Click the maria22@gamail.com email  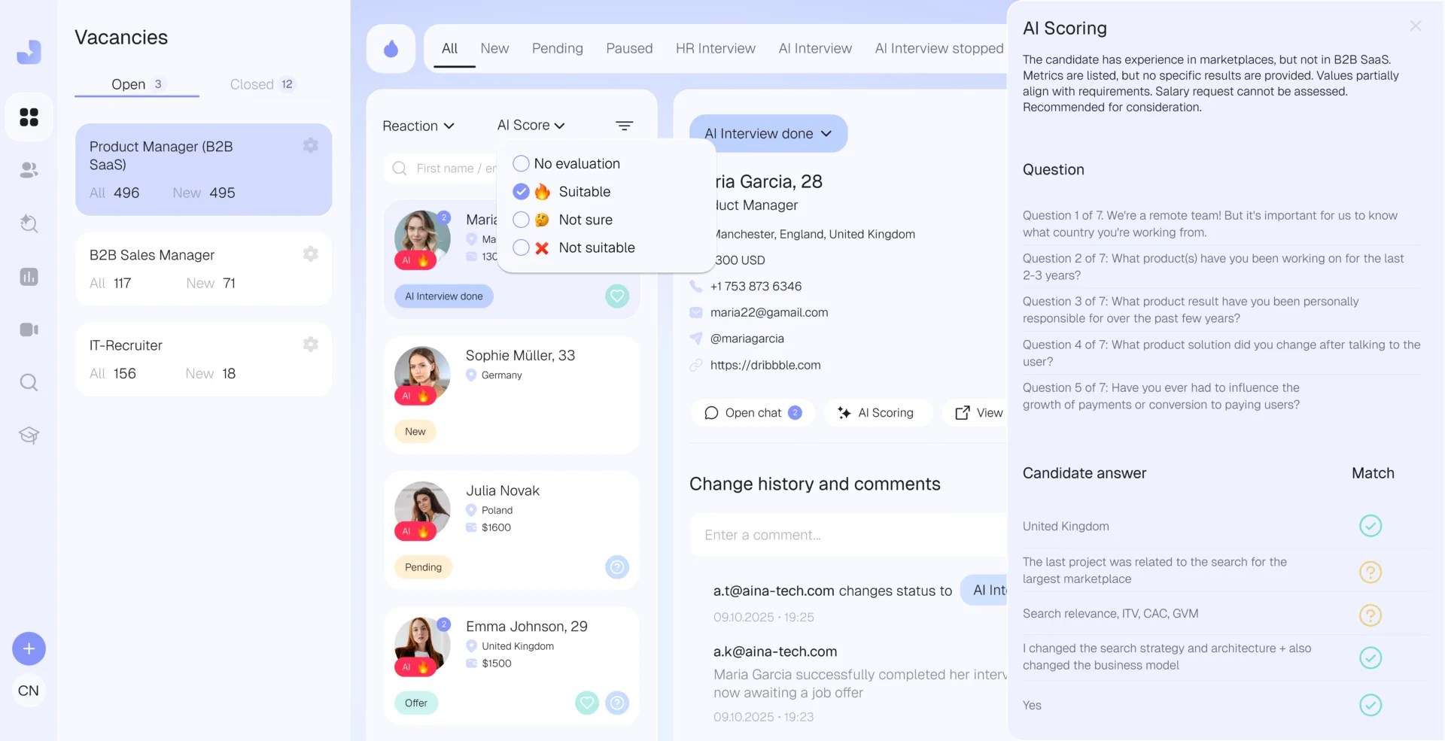click(769, 312)
